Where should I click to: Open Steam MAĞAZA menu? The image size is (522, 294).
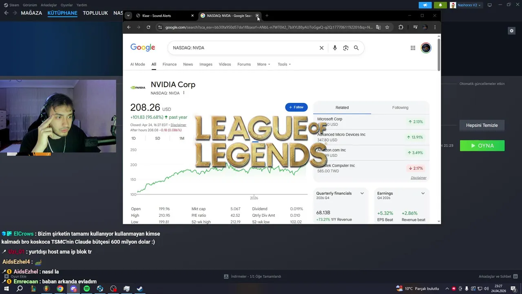pos(31,13)
